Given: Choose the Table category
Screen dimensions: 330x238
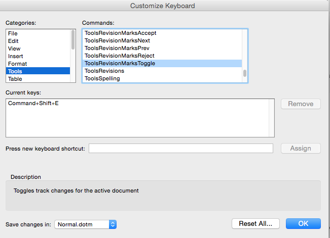Looking at the screenshot, I should pyautogui.click(x=38, y=79).
